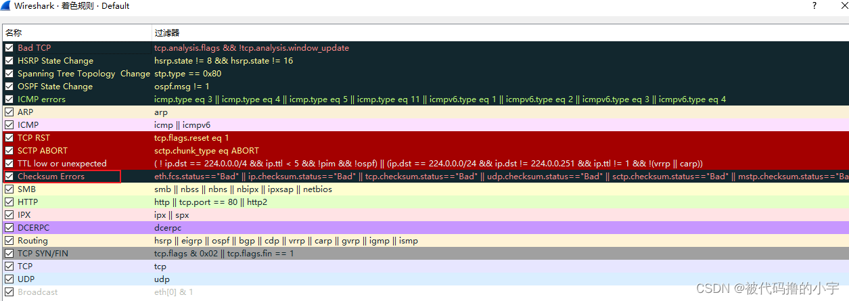Click the dcerpc filter cell
849x301 pixels.
point(168,228)
